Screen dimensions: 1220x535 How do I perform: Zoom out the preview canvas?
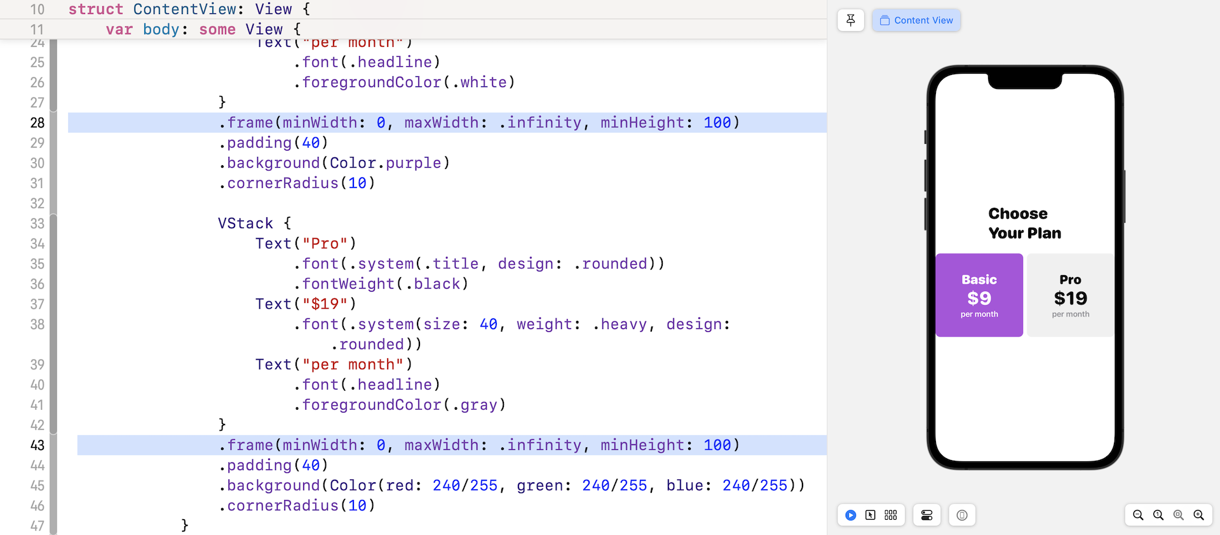pos(1138,515)
